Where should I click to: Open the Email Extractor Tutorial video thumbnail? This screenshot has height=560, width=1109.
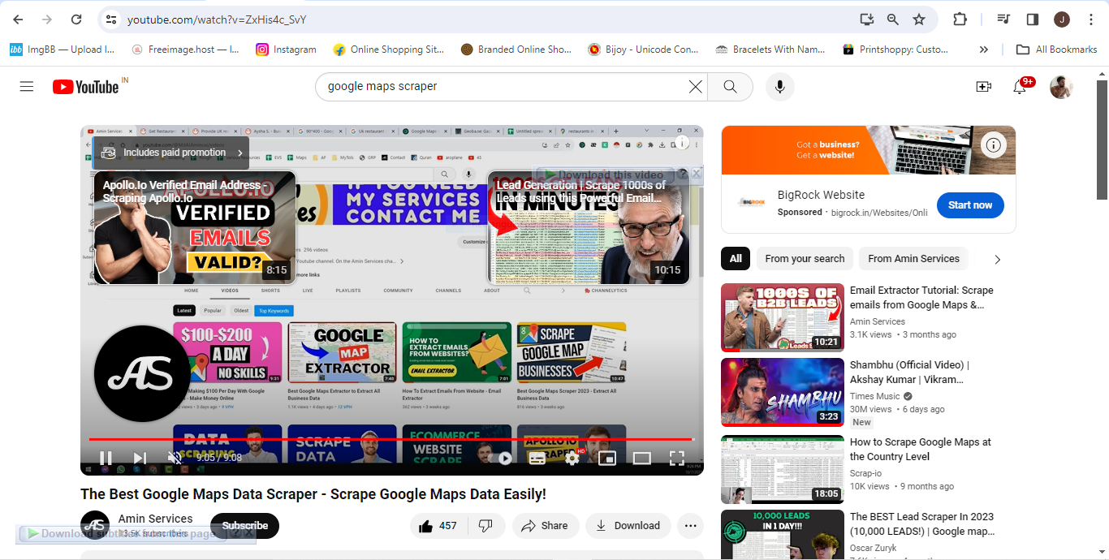click(783, 317)
